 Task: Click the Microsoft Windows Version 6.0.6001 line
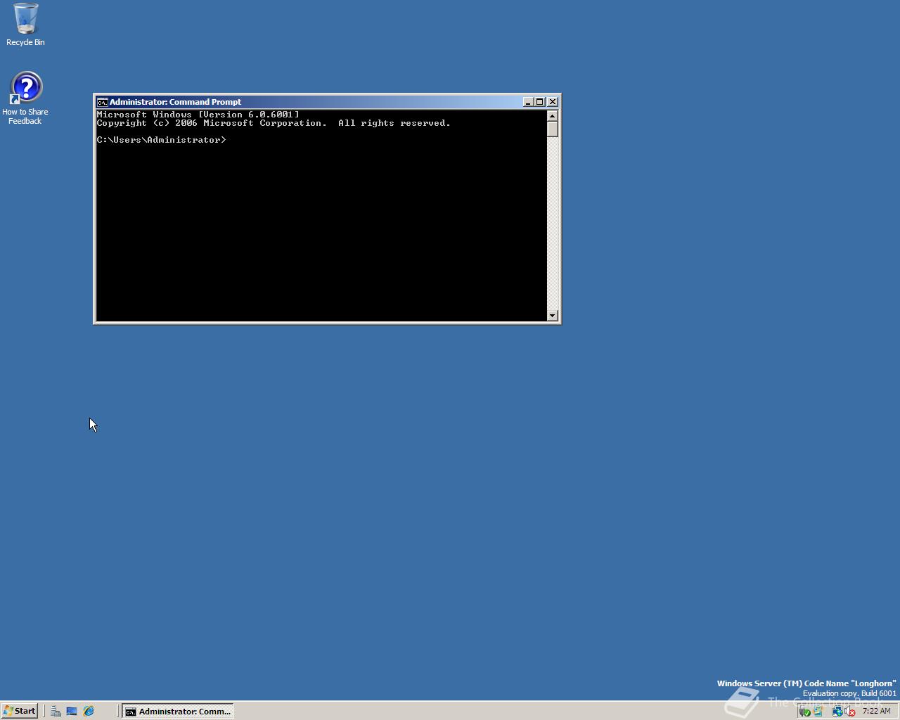(198, 115)
